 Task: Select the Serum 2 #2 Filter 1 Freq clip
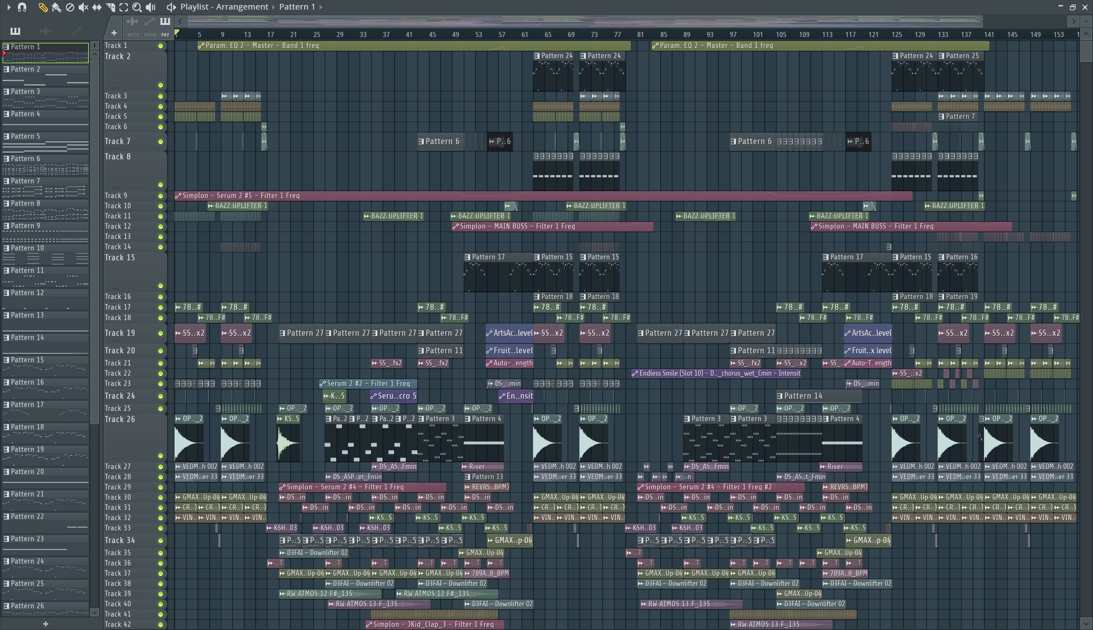(x=368, y=383)
